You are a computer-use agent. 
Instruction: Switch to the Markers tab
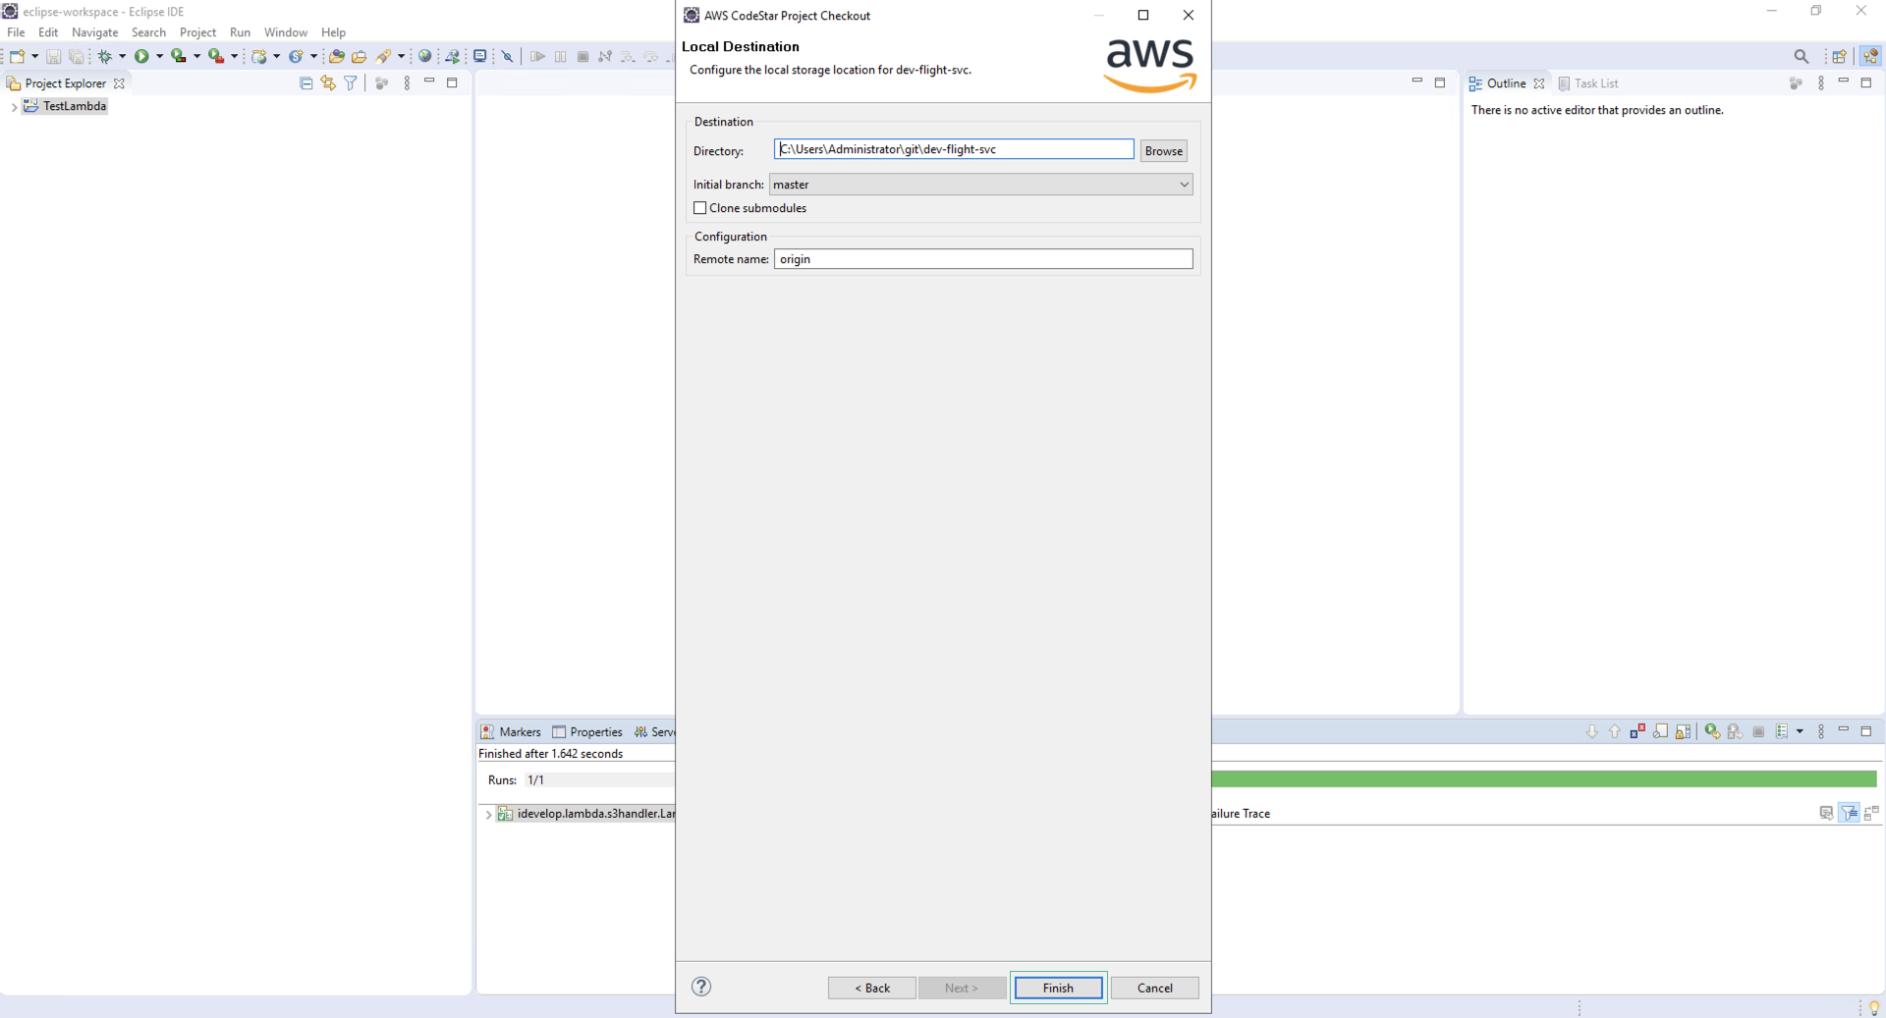[x=511, y=732]
